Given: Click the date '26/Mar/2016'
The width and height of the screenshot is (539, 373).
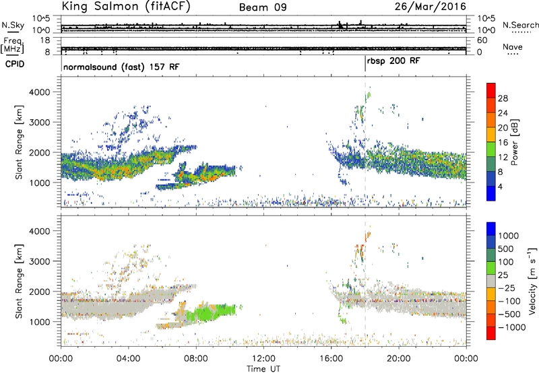Looking at the screenshot, I should (431, 6).
